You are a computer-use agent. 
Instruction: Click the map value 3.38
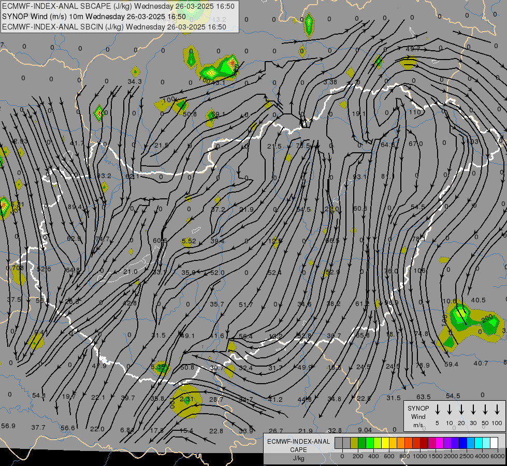pos(330,82)
